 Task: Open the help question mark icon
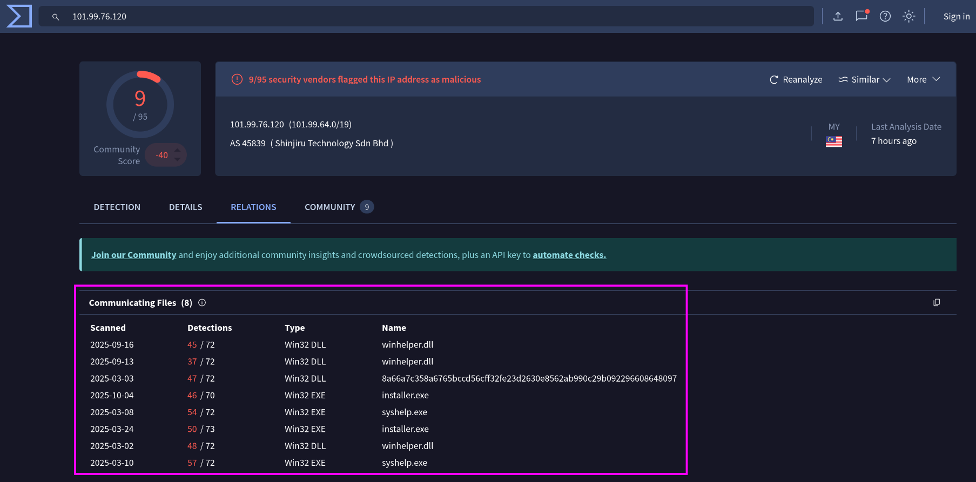click(x=885, y=16)
